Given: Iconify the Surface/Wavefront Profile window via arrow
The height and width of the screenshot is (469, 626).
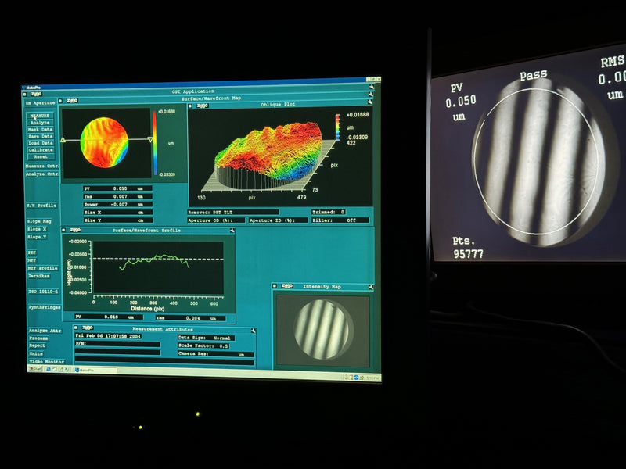Looking at the screenshot, I should (232, 231).
